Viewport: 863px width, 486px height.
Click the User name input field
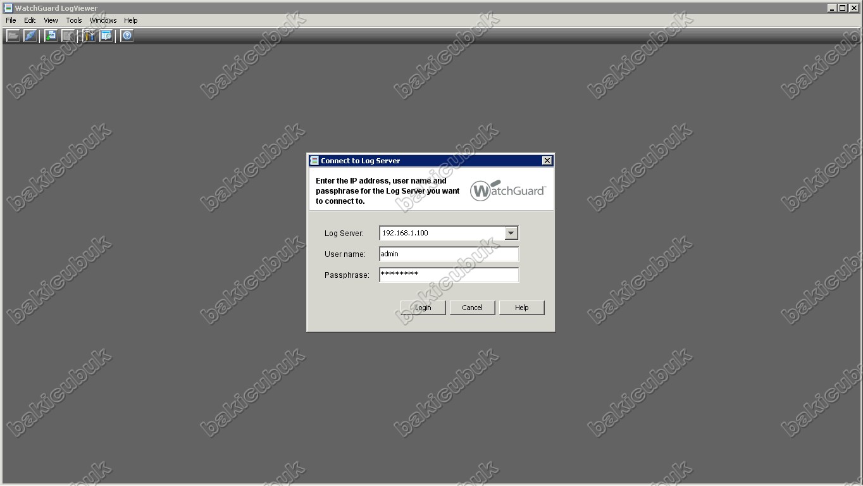[449, 254]
